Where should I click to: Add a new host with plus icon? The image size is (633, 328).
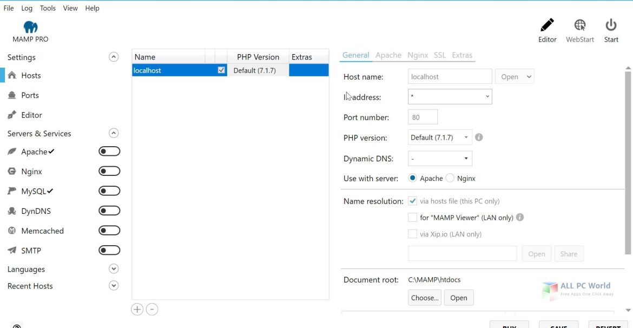point(137,310)
